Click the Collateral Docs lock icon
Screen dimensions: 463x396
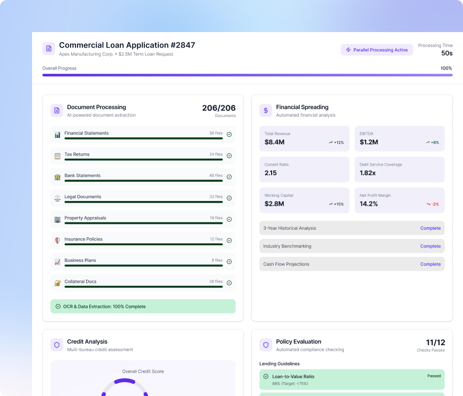[57, 283]
